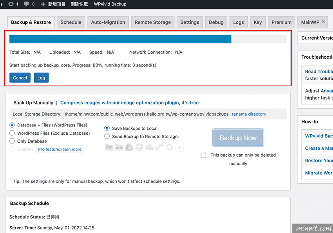Screen dimensions: 333x233
Task: Click the 'Total Size: N/A' text
Action: (25, 52)
